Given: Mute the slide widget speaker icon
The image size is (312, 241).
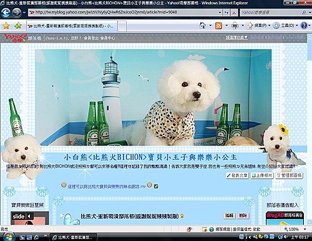Looking at the screenshot, I should tap(29, 217).
